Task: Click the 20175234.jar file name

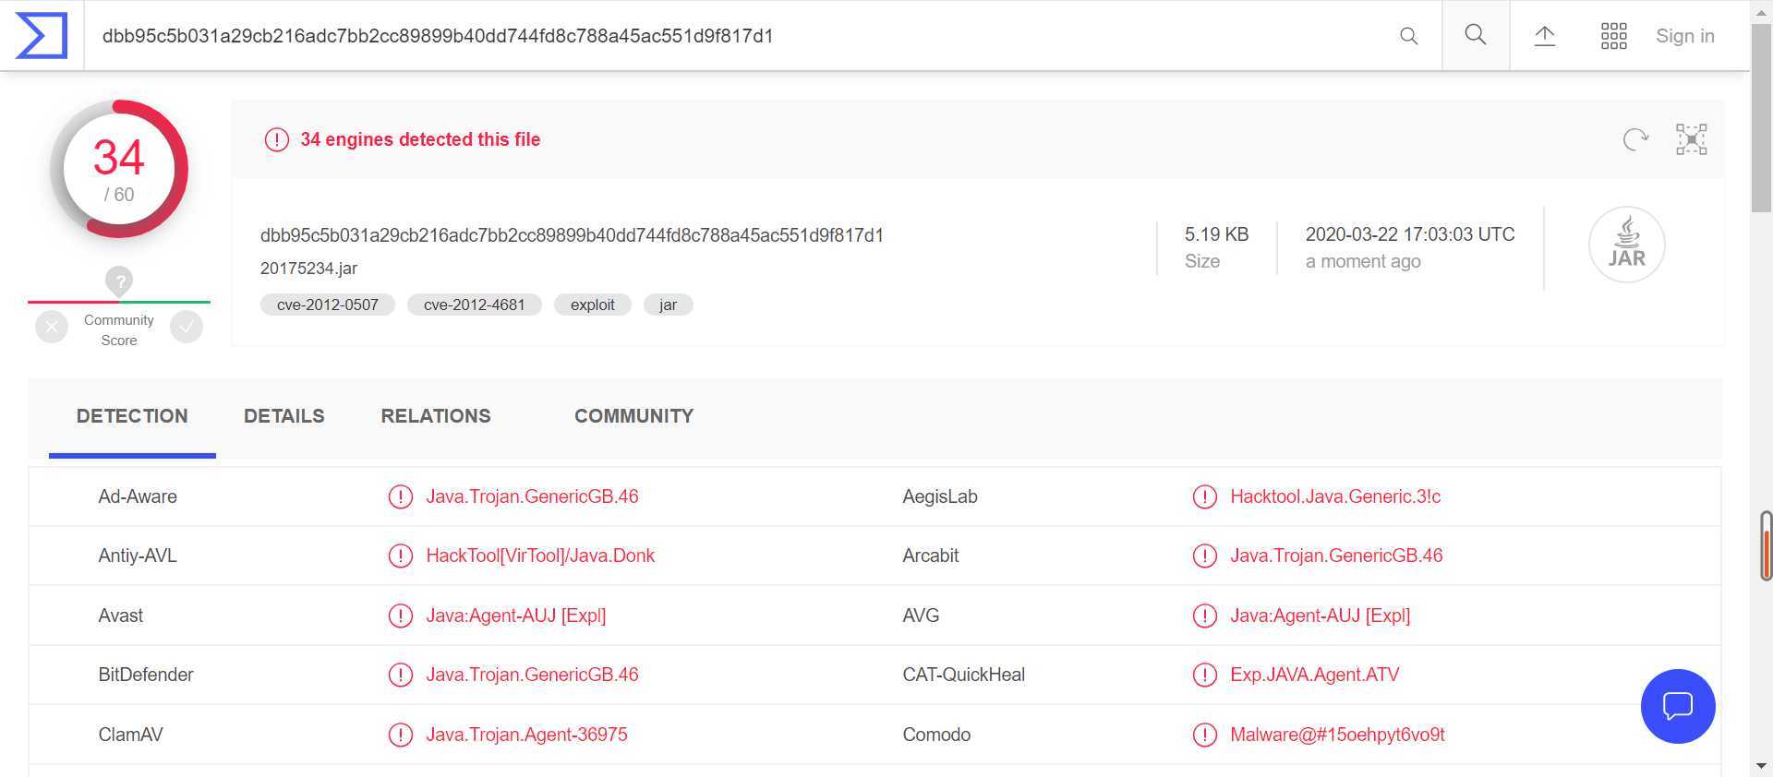Action: [x=308, y=269]
